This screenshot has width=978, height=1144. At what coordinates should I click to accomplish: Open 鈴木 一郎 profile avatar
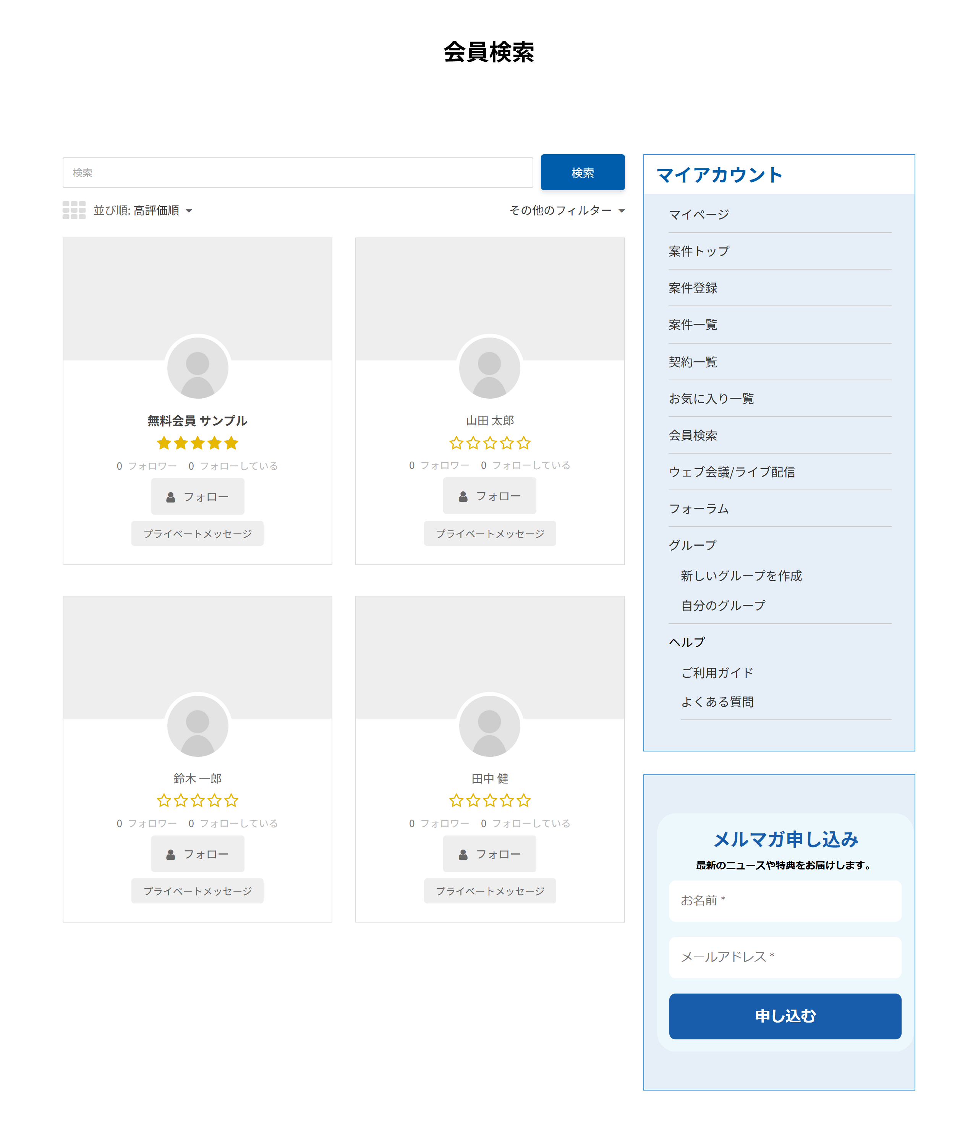[197, 726]
